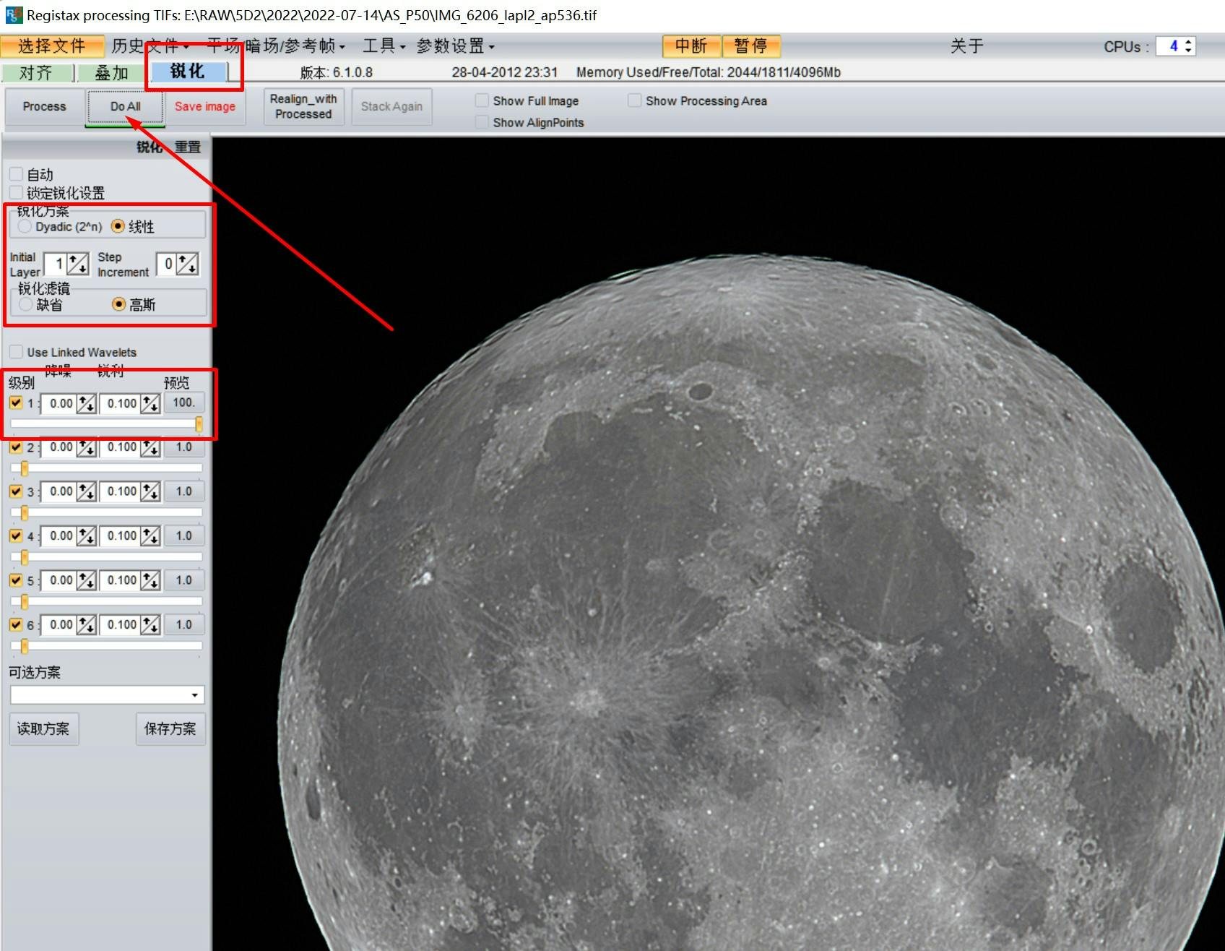1225x951 pixels.
Task: Click the Registax title bar app icon
Action: click(13, 14)
